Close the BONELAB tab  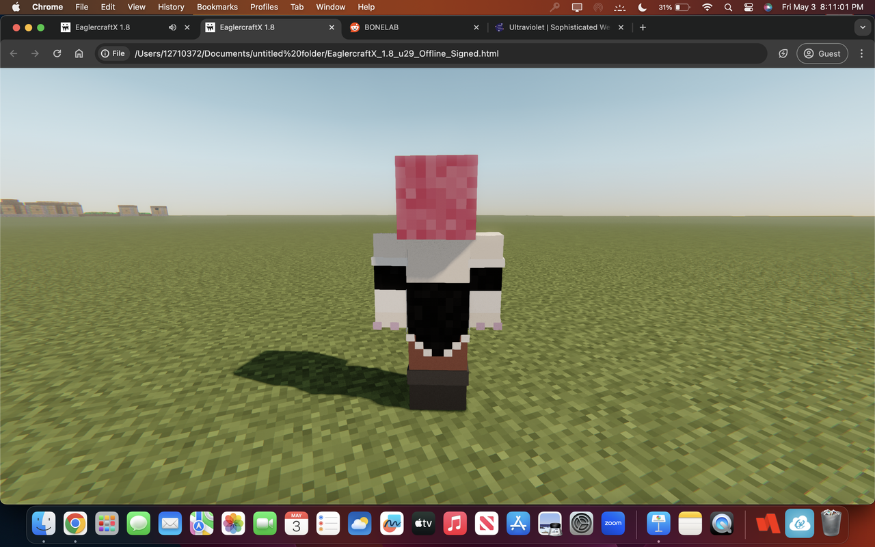[476, 27]
